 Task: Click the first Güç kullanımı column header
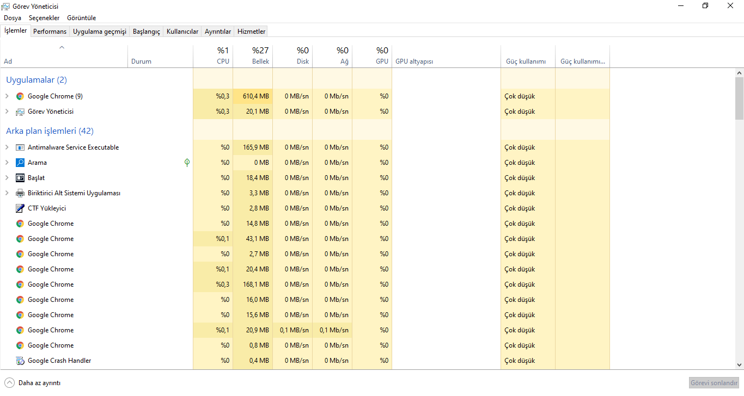tap(528, 56)
